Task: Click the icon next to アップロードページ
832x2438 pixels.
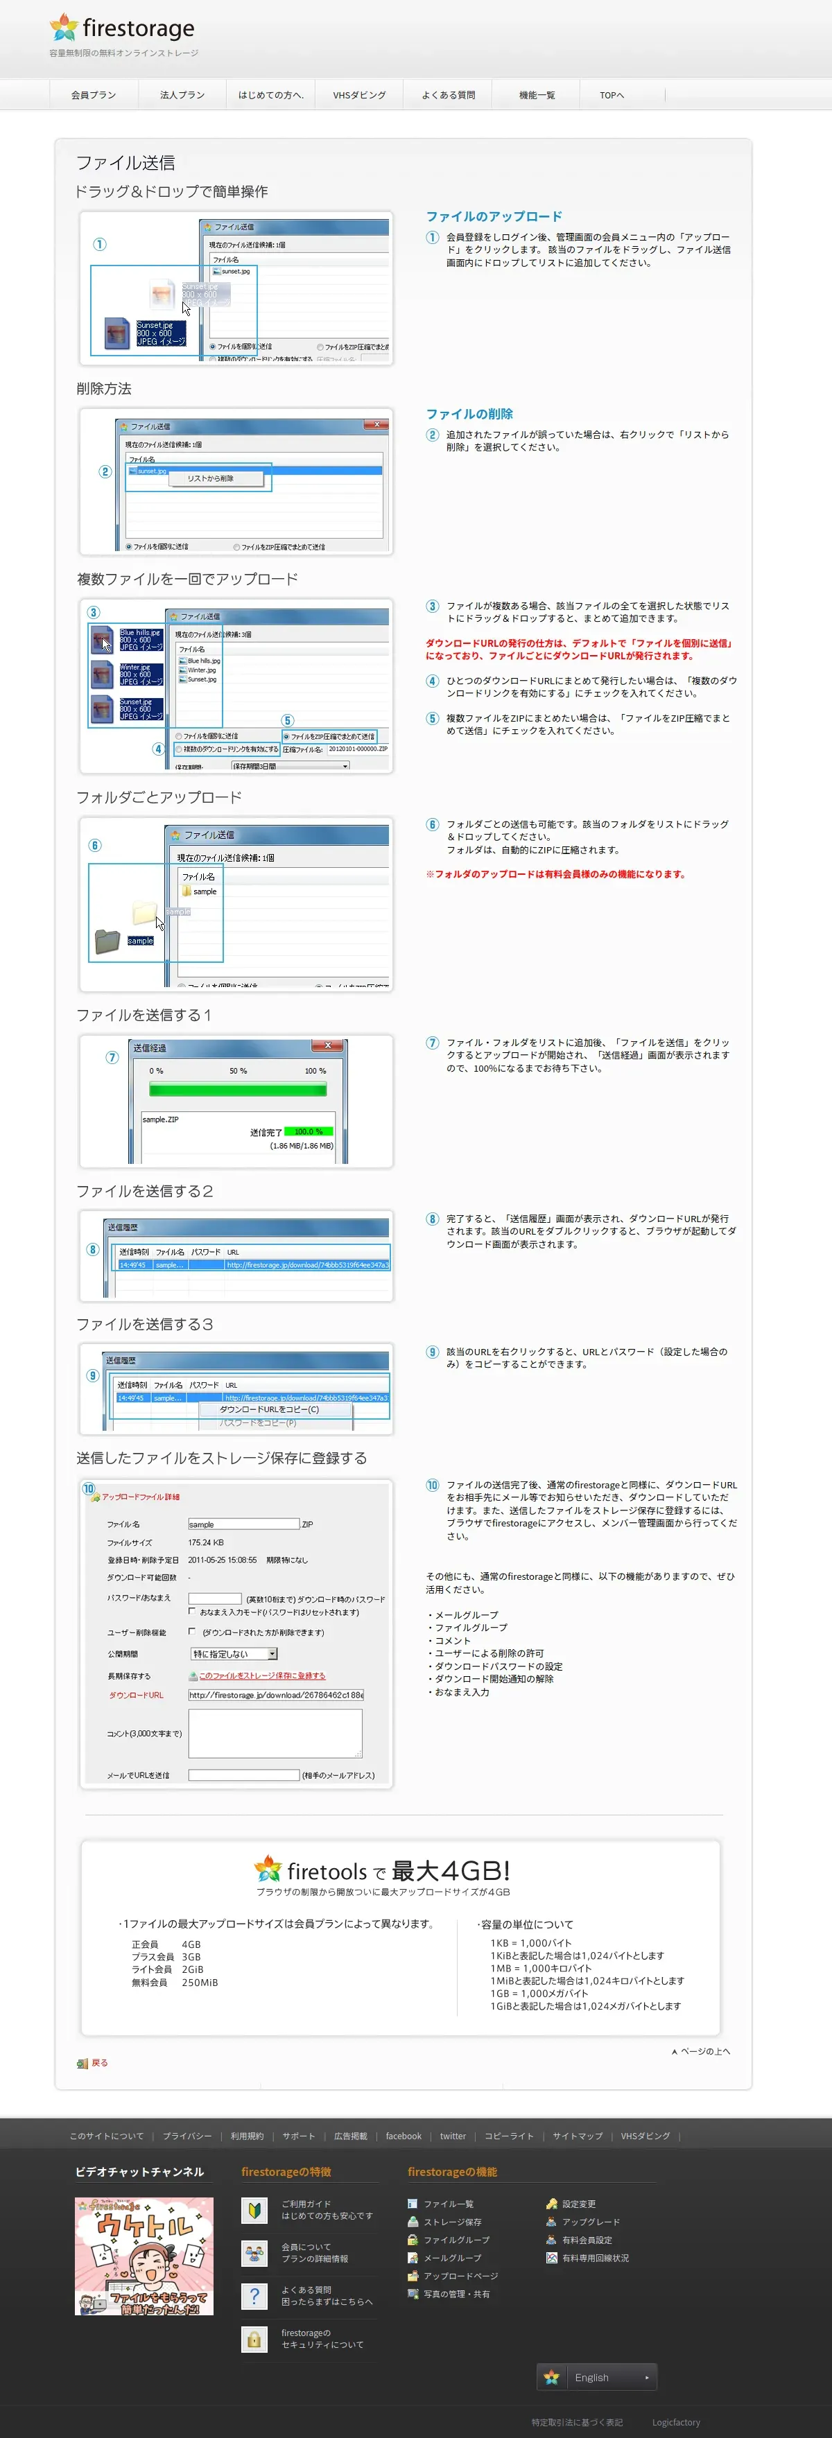Action: [413, 2275]
